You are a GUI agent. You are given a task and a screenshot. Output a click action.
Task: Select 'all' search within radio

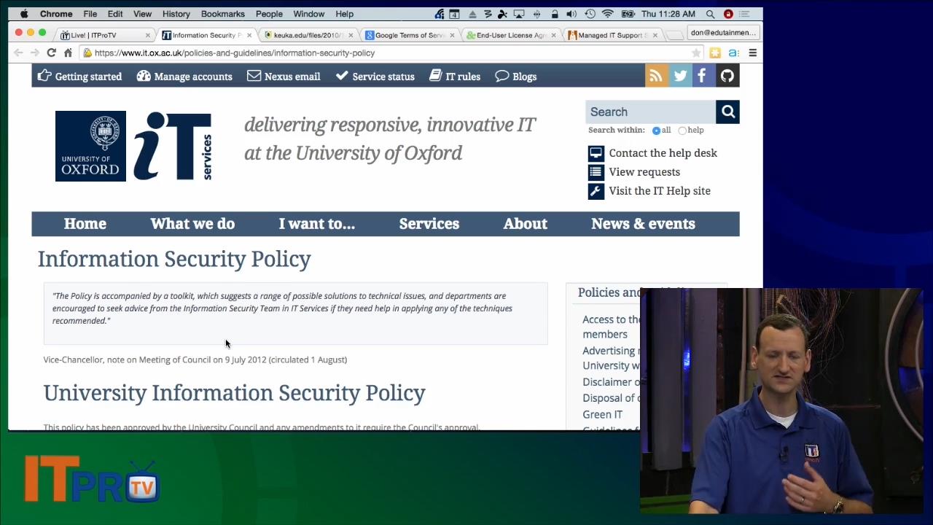pos(656,131)
